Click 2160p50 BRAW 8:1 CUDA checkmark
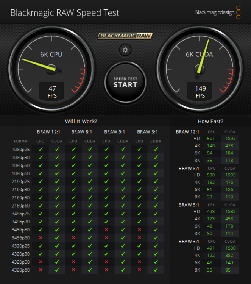251x284 pixels. point(90,197)
